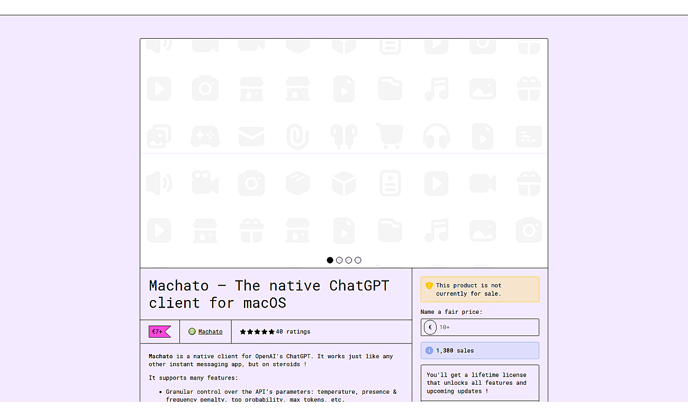
Task: Click the product title 'Machato — The native ChatGPT client'
Action: tap(269, 294)
